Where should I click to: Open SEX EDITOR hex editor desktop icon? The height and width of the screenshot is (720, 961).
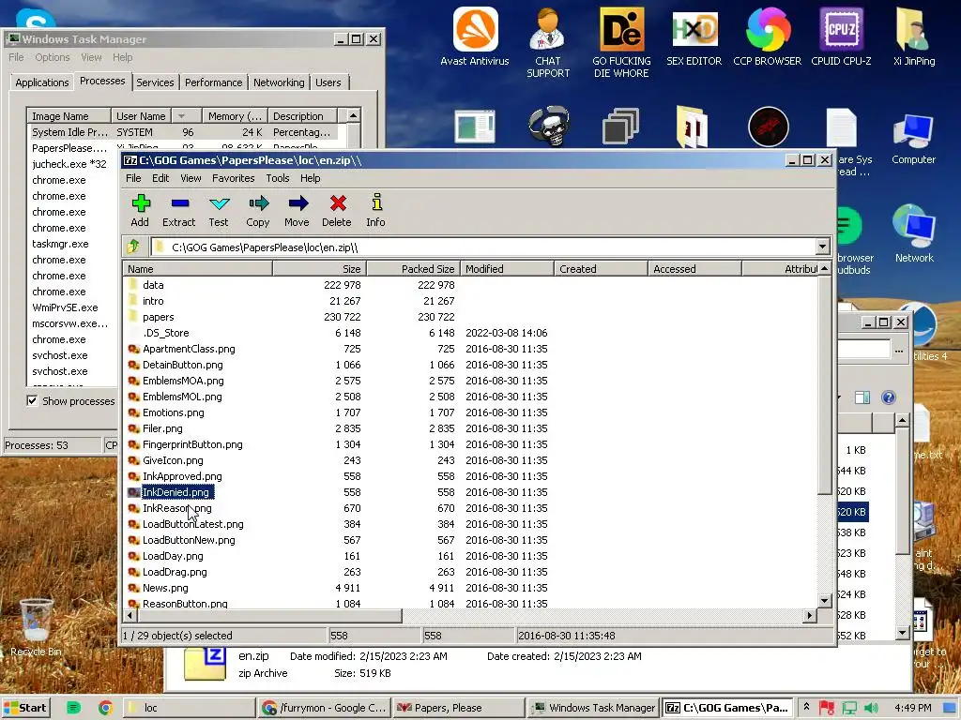tap(694, 37)
